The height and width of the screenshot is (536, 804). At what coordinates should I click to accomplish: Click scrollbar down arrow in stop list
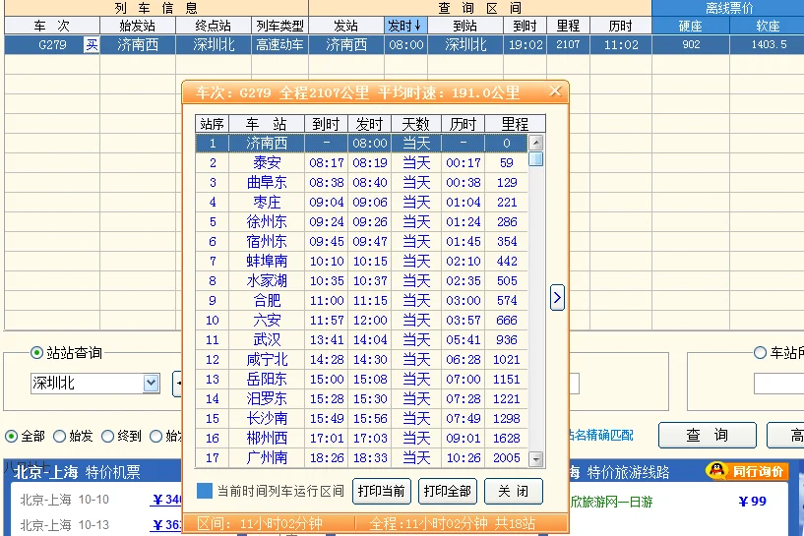coord(535,459)
